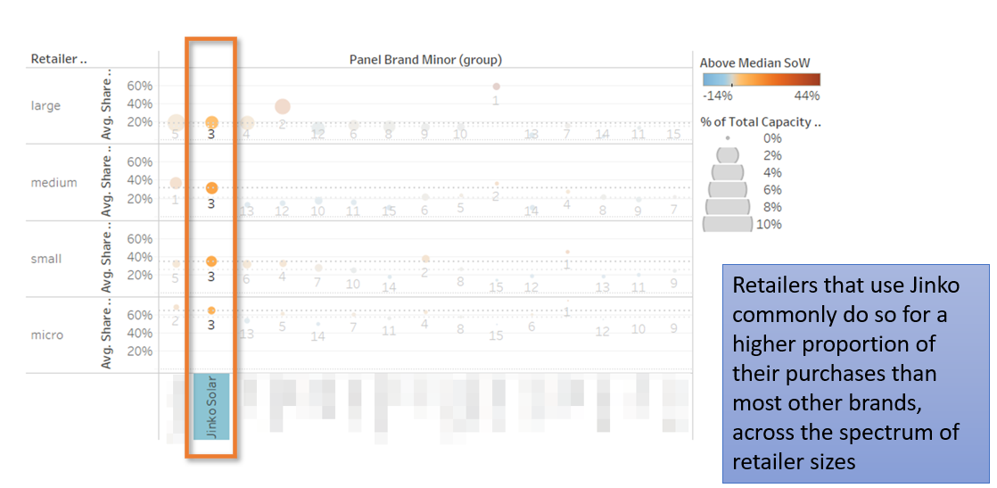The width and height of the screenshot is (997, 488).
Task: Click the Jinko Solar column label
Action: pos(211,406)
